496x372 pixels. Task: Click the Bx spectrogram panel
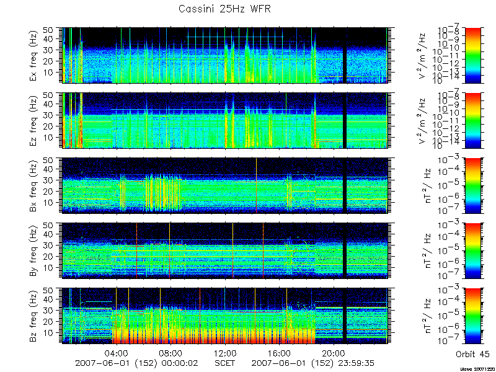(225, 185)
